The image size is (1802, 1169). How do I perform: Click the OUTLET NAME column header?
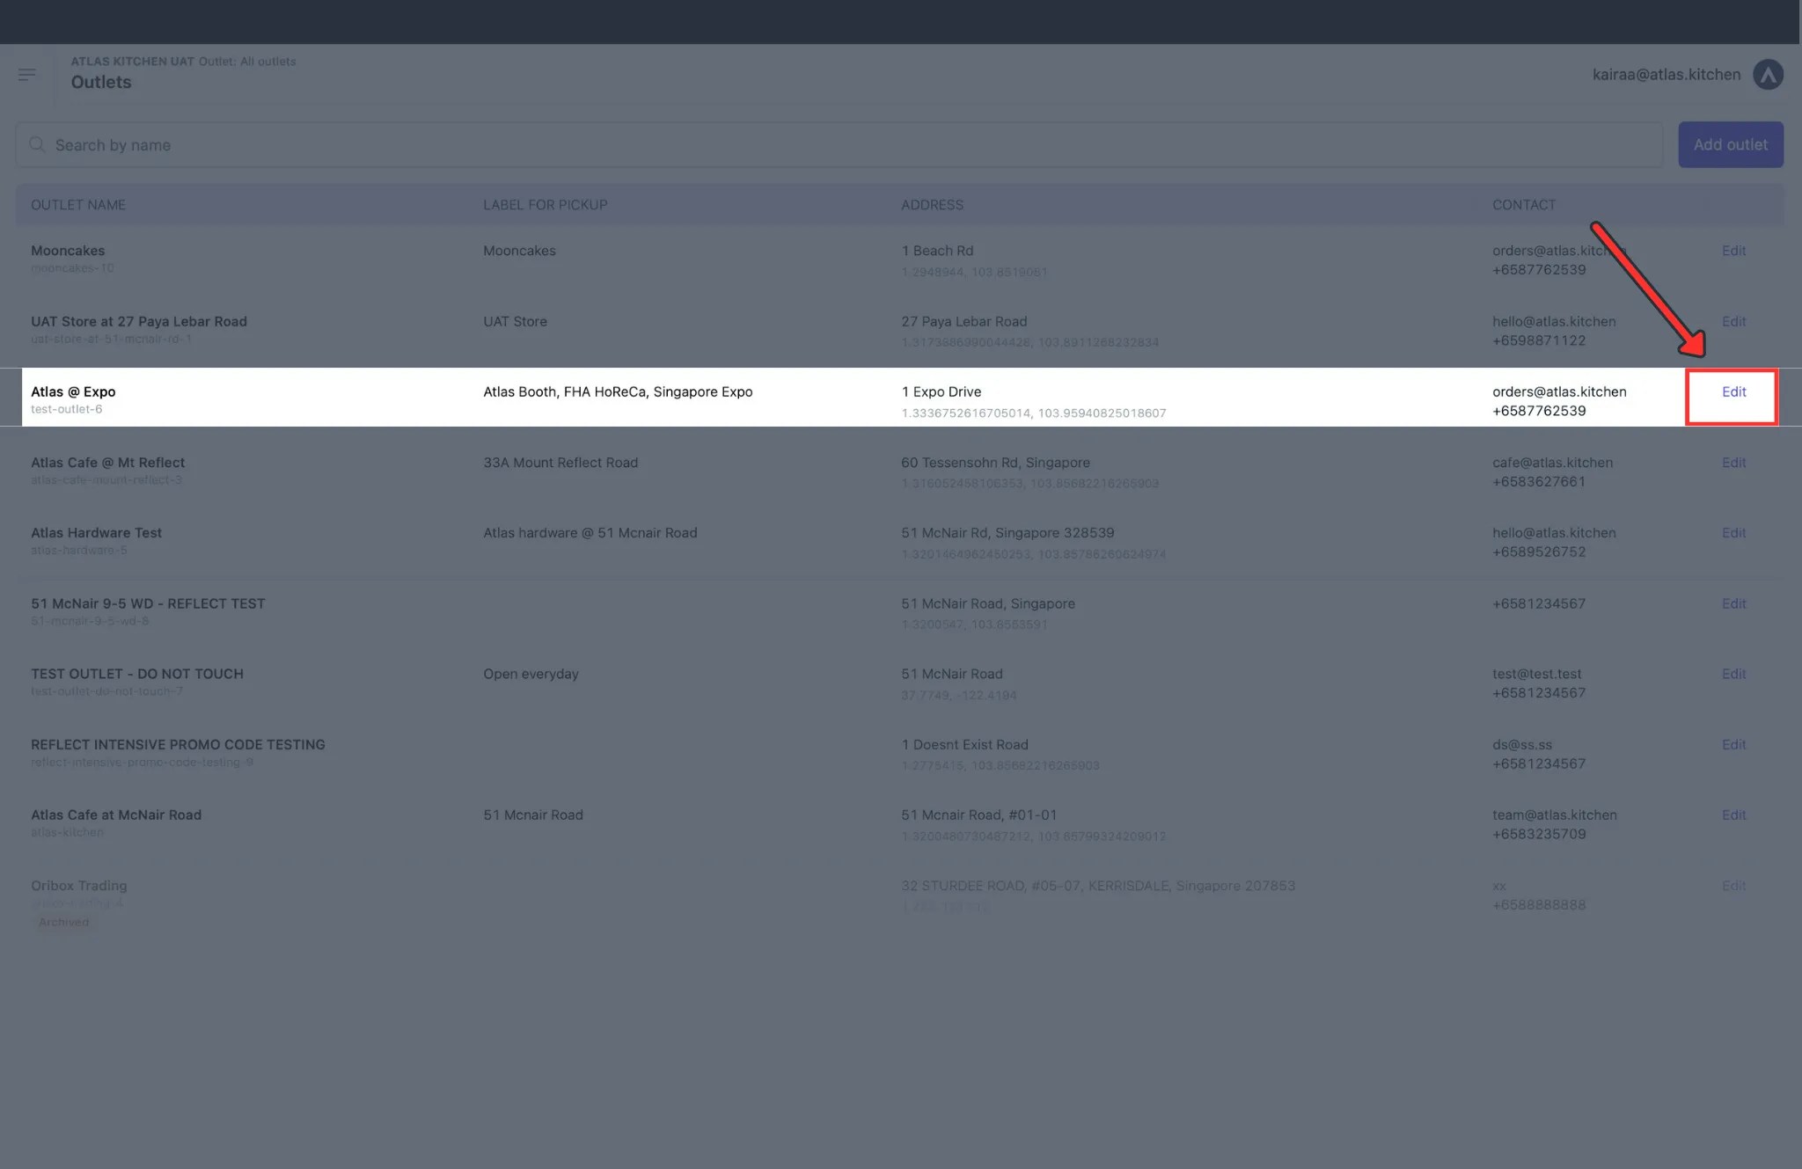pos(78,205)
